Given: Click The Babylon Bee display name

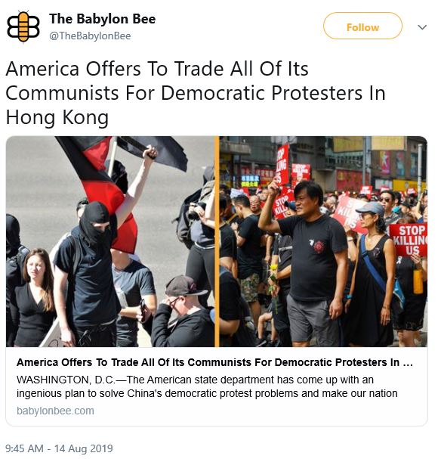Looking at the screenshot, I should 102,19.
